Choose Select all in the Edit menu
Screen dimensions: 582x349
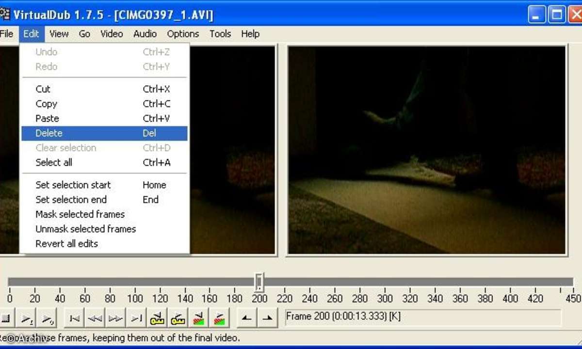click(x=104, y=162)
